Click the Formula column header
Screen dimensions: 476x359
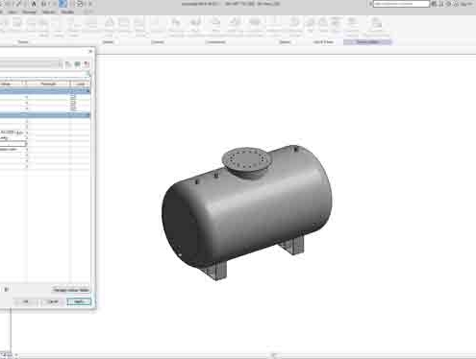click(48, 84)
